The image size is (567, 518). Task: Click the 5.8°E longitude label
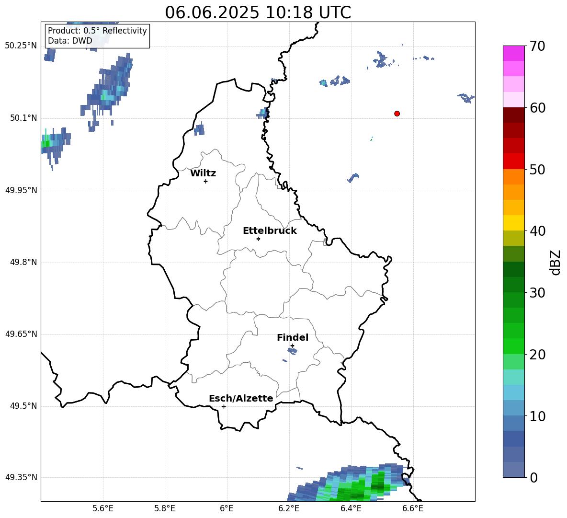(165, 508)
